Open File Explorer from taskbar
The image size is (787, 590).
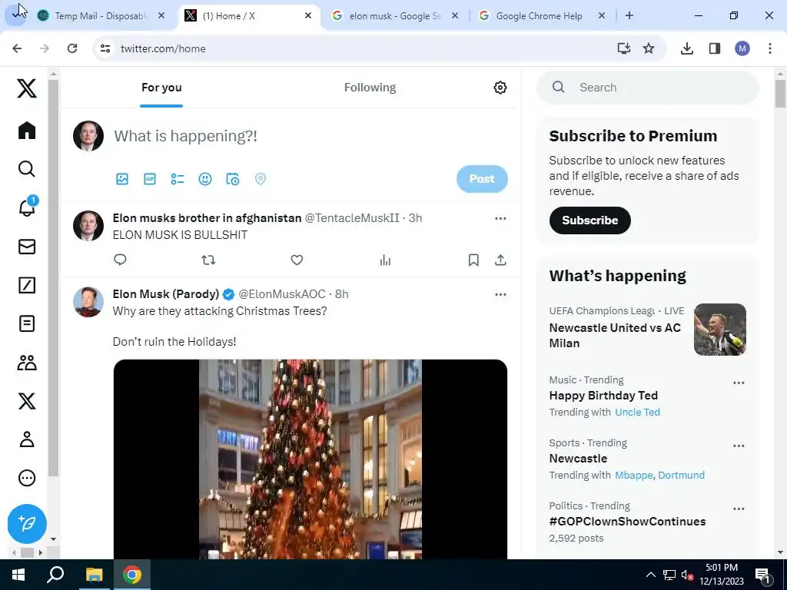point(94,575)
